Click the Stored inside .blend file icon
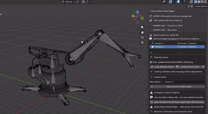The width and height of the screenshot is (208, 114). click(x=151, y=35)
